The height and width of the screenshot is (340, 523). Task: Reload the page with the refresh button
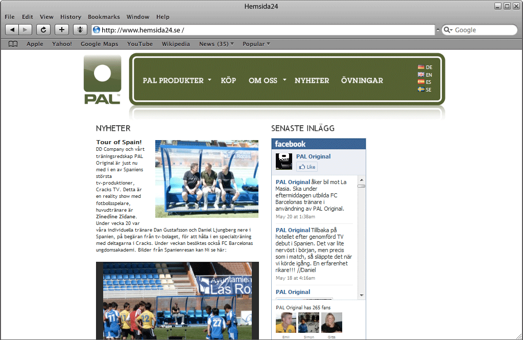coord(43,30)
